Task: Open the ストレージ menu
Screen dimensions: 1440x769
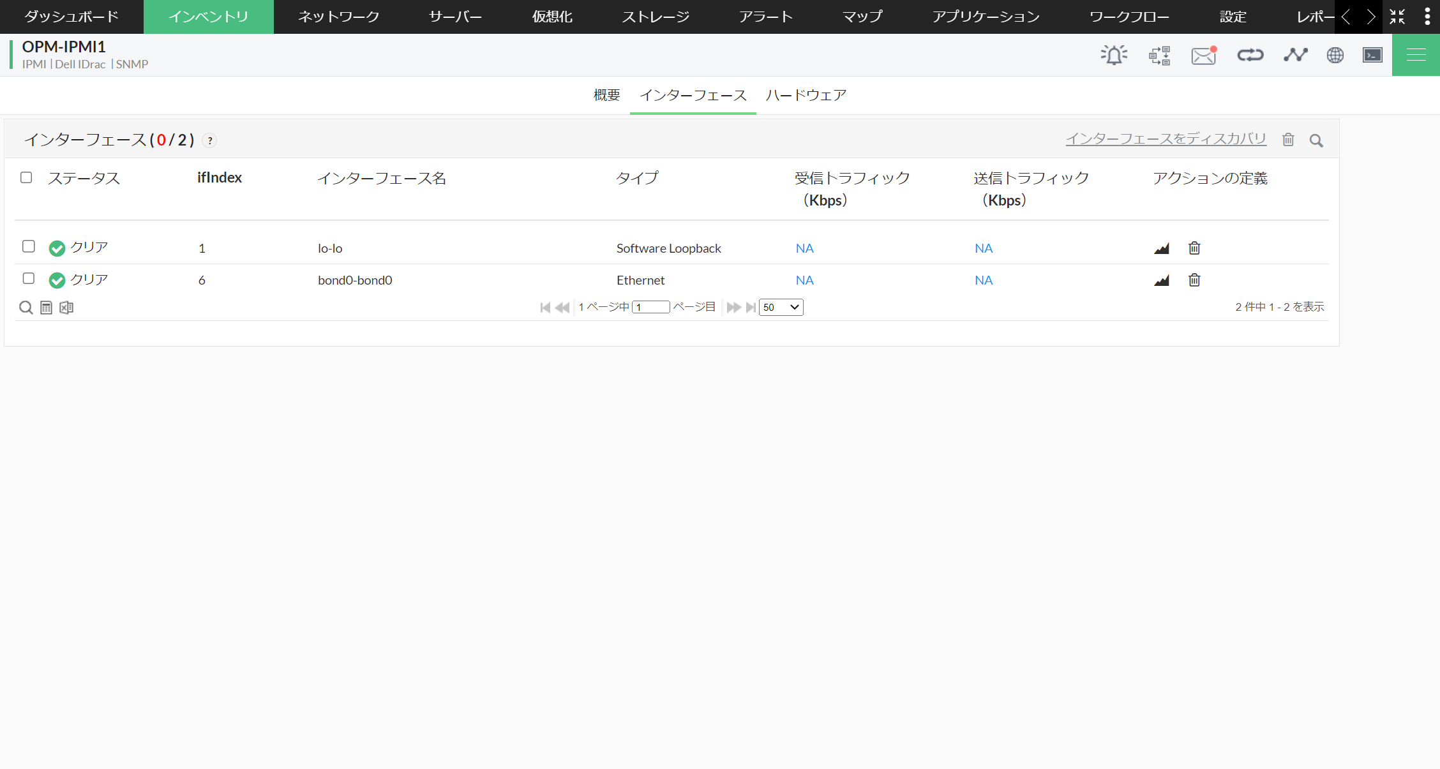Action: (656, 17)
